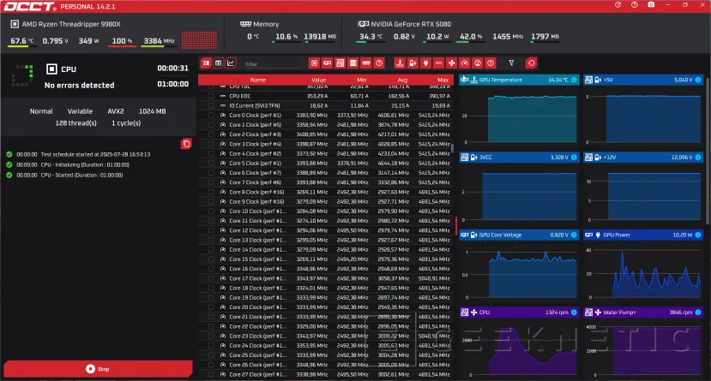Check the Core 14 Clock row checkbox

211,250
